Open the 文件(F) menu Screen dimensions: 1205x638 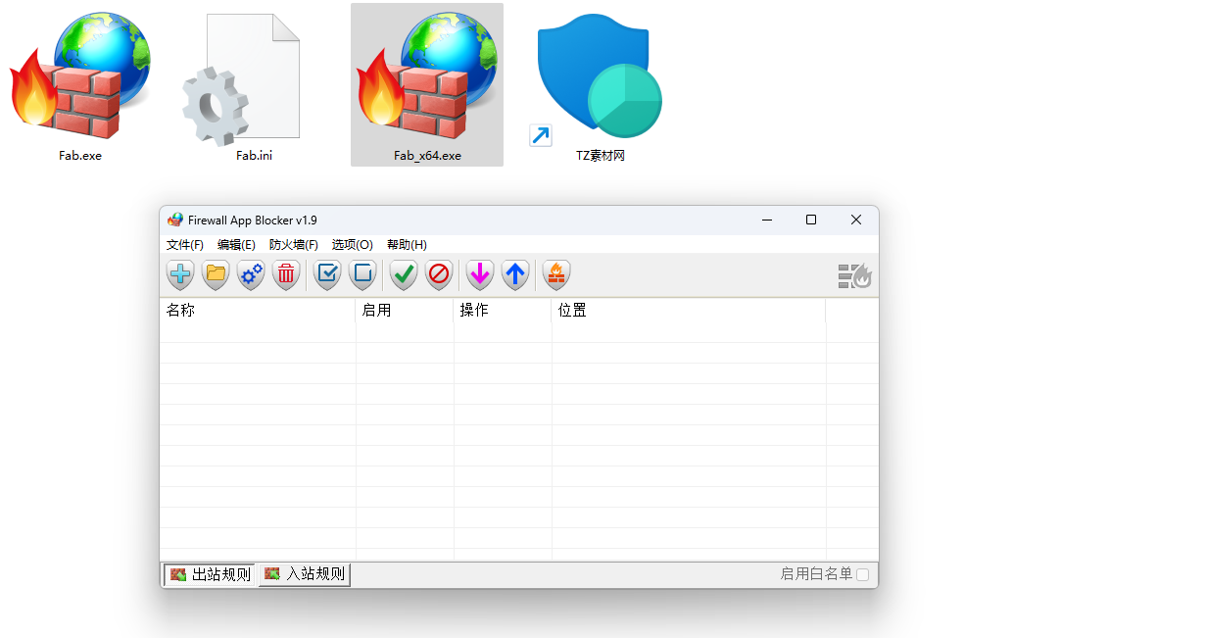(185, 245)
